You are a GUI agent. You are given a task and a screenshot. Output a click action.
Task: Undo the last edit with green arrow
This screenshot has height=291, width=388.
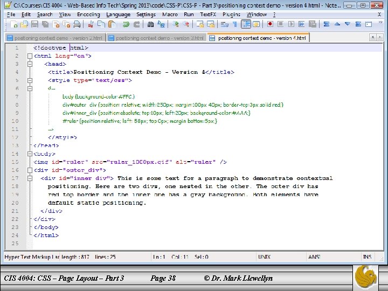pos(126,24)
